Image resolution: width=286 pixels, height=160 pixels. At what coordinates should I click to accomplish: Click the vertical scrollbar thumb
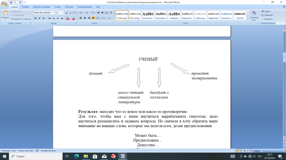coord(284,57)
